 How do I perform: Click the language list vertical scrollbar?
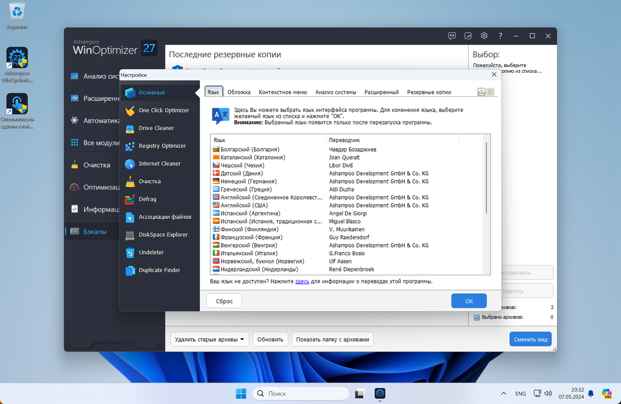point(486,178)
